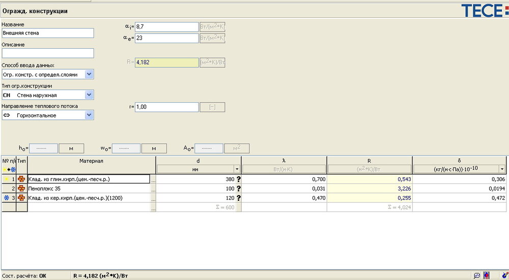
Task: Open the Способ ввода данных dropdown
Action: [x=89, y=74]
